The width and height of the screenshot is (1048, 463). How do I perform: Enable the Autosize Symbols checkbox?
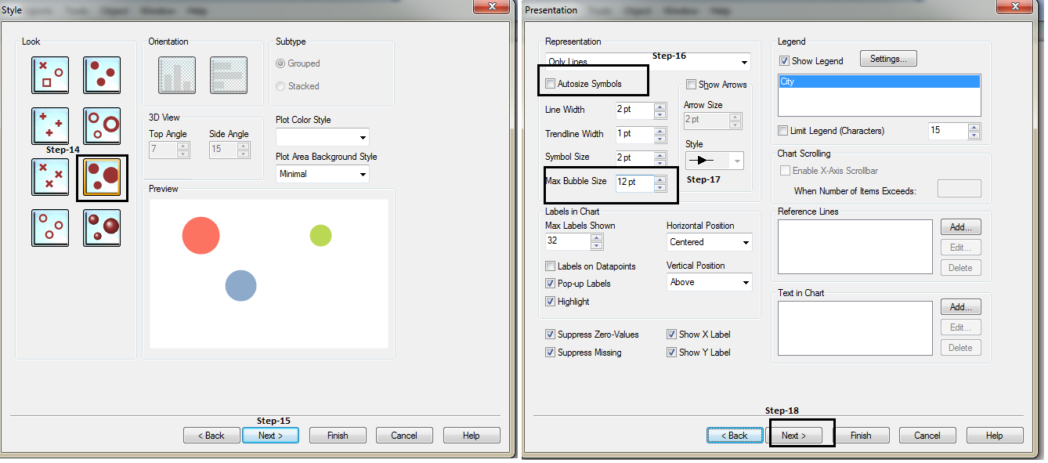pos(551,84)
